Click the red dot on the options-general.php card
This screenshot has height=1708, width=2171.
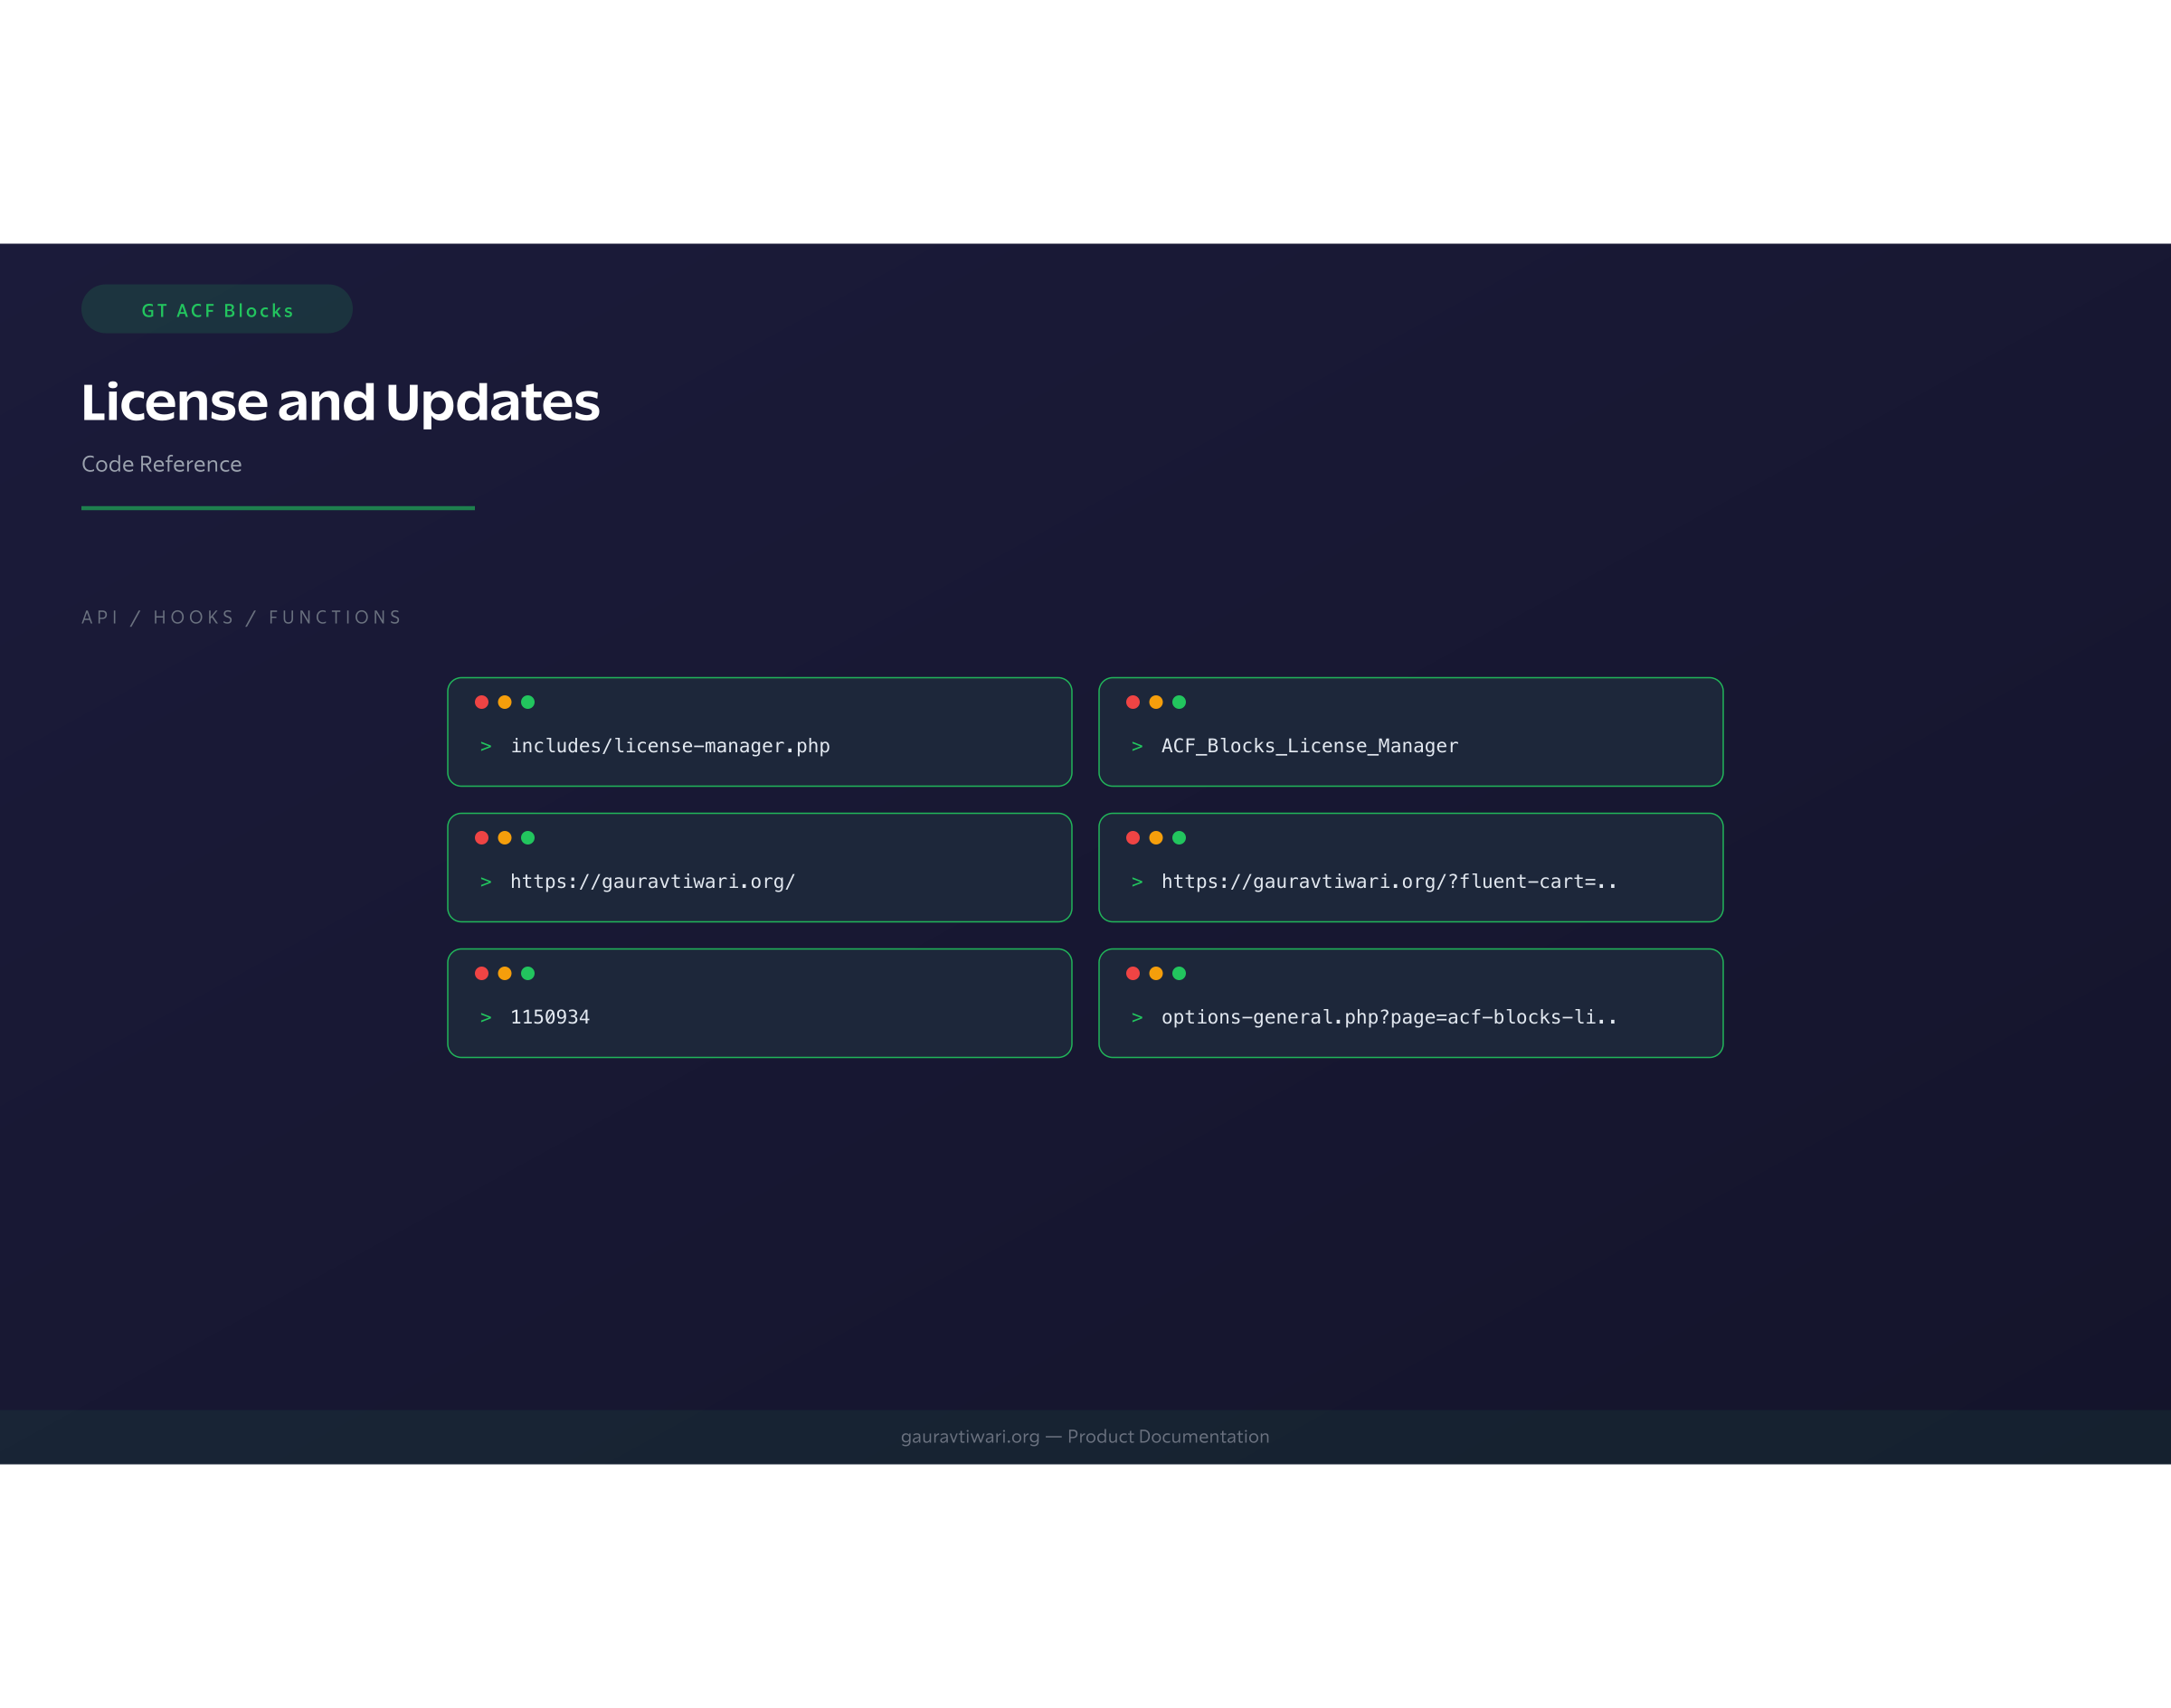point(1133,973)
